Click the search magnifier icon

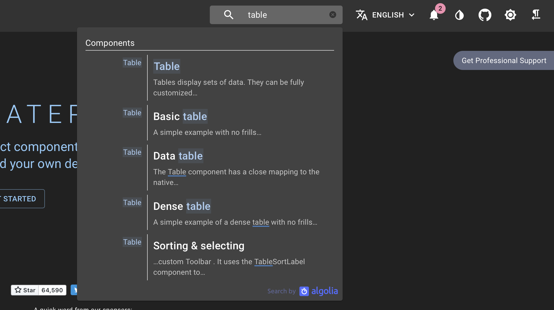tap(228, 15)
